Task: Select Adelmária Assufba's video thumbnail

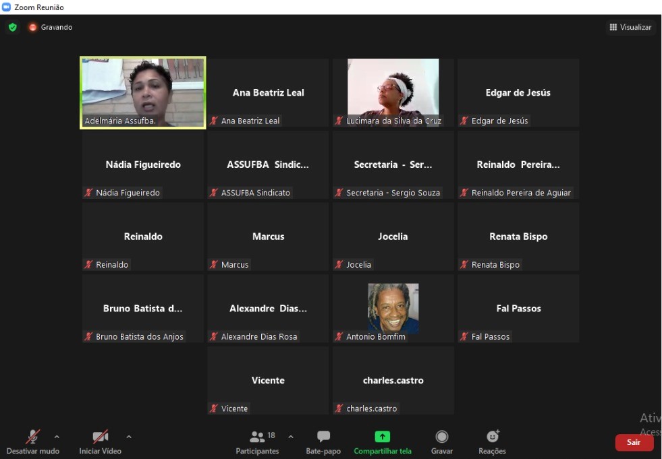Action: 143,92
